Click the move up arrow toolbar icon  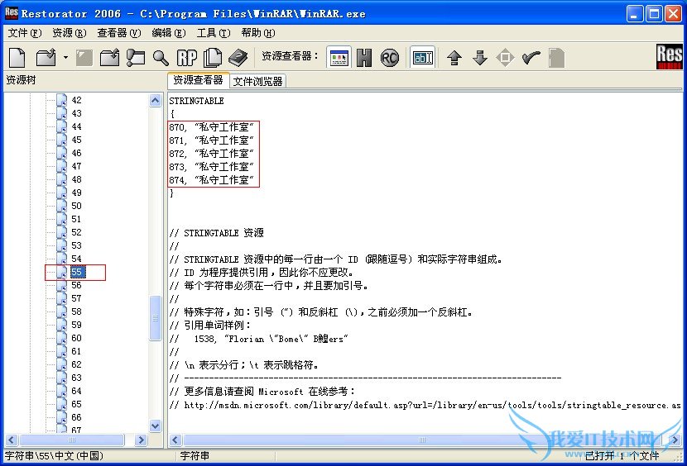click(x=454, y=58)
